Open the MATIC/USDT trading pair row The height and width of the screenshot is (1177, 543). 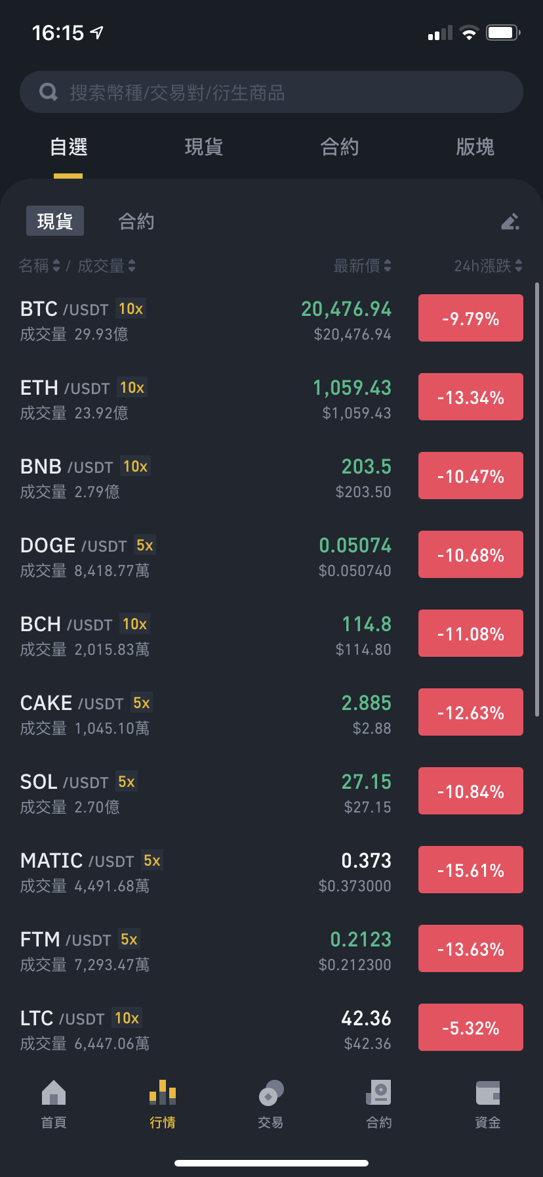271,872
